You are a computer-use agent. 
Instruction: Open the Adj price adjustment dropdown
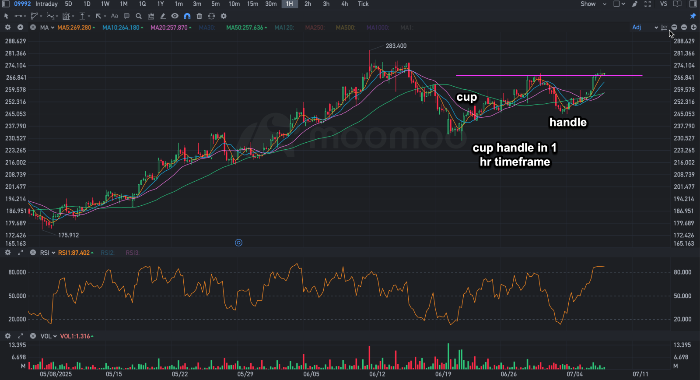tap(645, 27)
